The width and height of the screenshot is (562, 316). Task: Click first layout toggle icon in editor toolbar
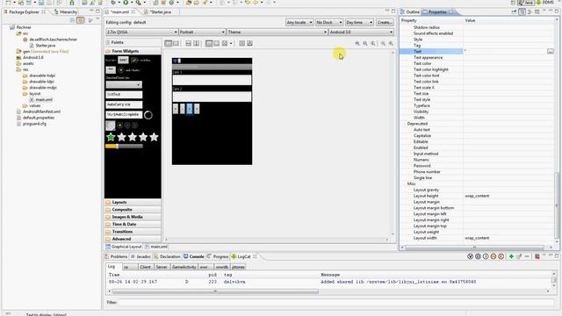coord(168,43)
